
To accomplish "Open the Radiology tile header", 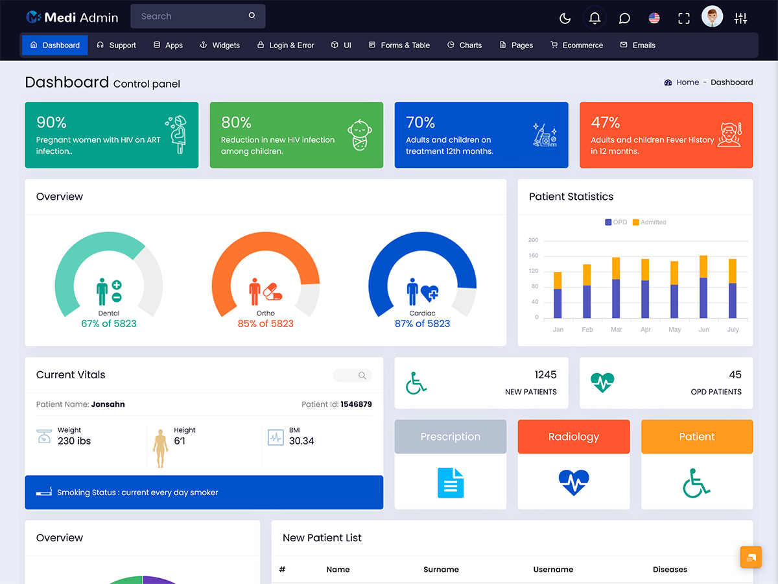I will point(574,437).
